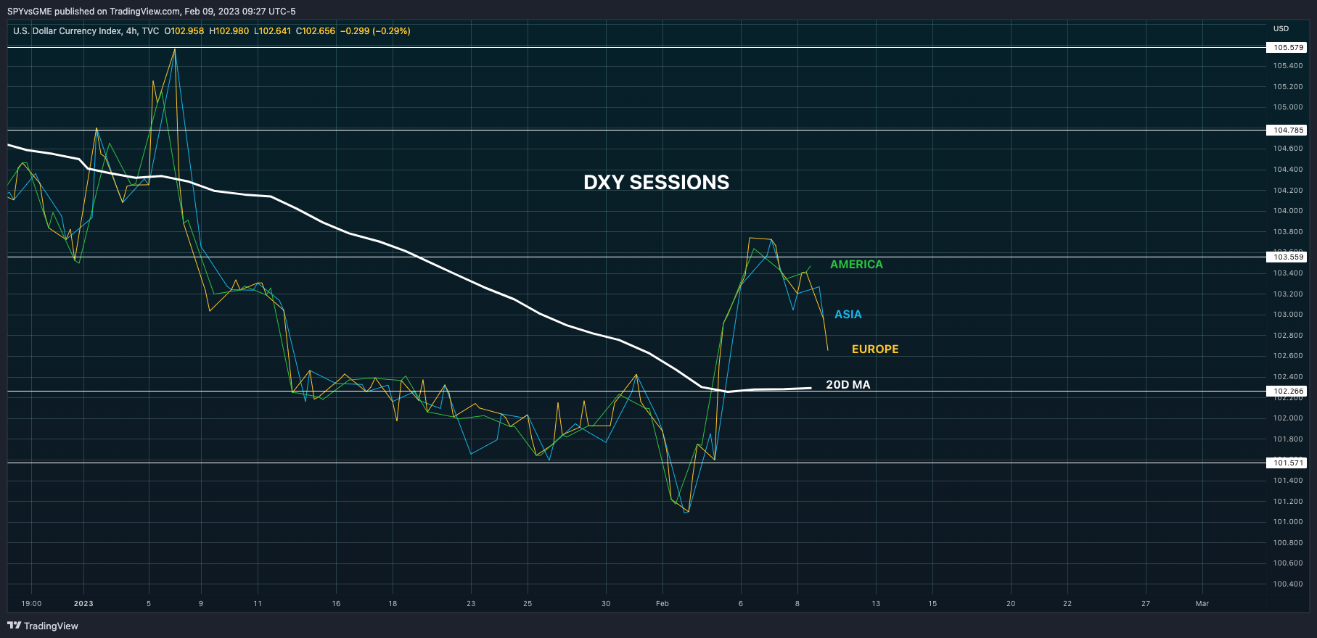Image resolution: width=1317 pixels, height=638 pixels.
Task: Click the change value −0.299 (−0.29%)
Action: 376,31
